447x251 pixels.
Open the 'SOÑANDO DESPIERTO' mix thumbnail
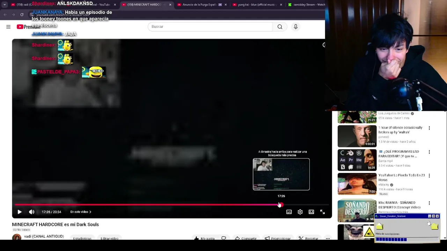[357, 211]
